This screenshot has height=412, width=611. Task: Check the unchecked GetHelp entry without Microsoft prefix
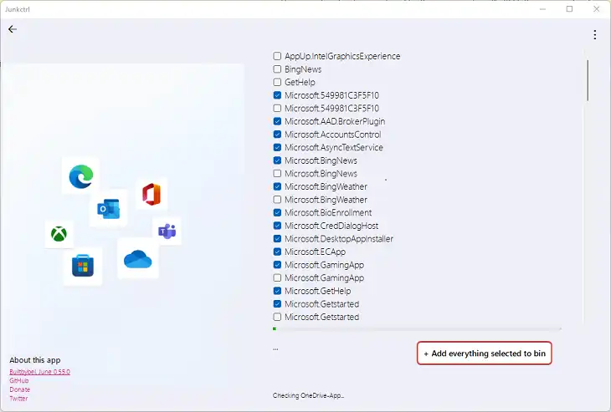click(x=277, y=82)
